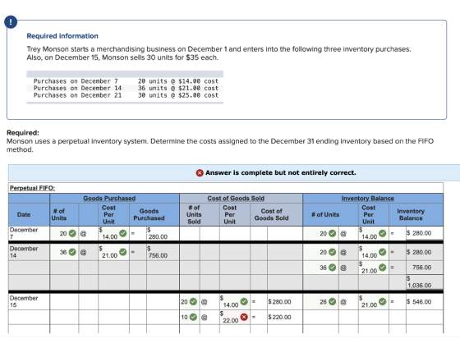Click green check next to 10 units sold

pyautogui.click(x=193, y=317)
